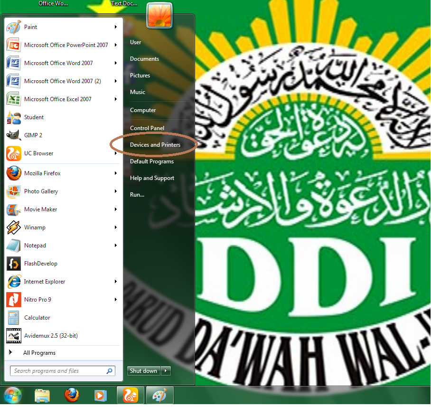Open Excel 2007 via its icon
Image resolution: width=431 pixels, height=407 pixels.
coord(13,99)
